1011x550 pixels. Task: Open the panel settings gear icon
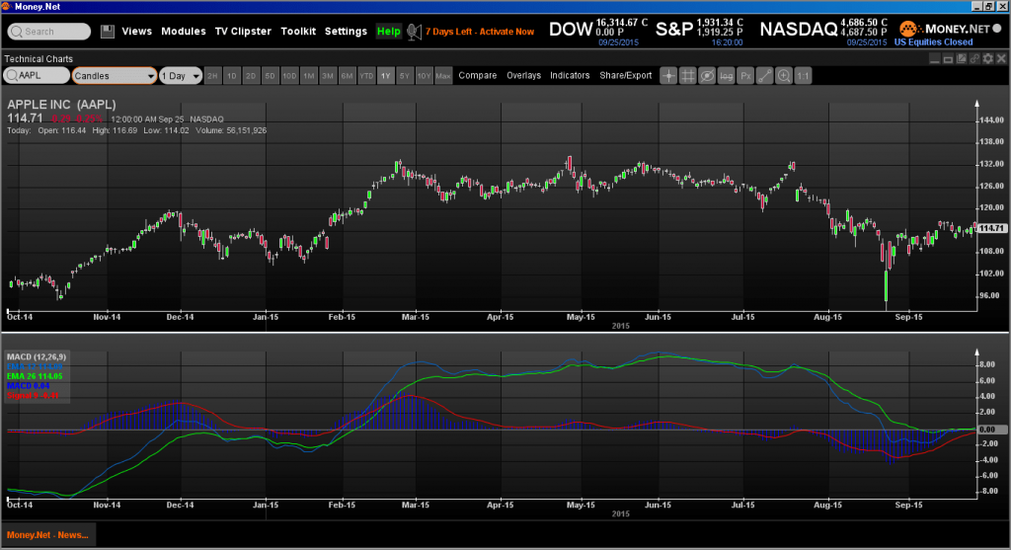(x=987, y=58)
